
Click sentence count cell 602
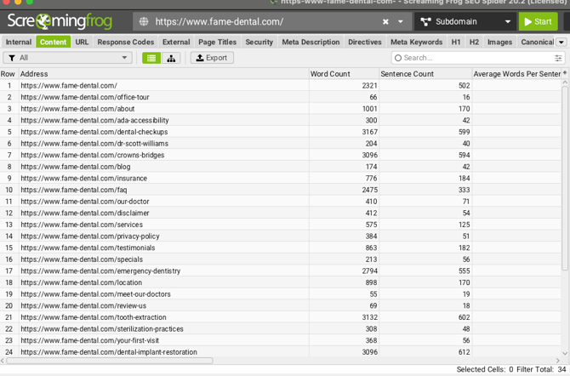point(425,317)
